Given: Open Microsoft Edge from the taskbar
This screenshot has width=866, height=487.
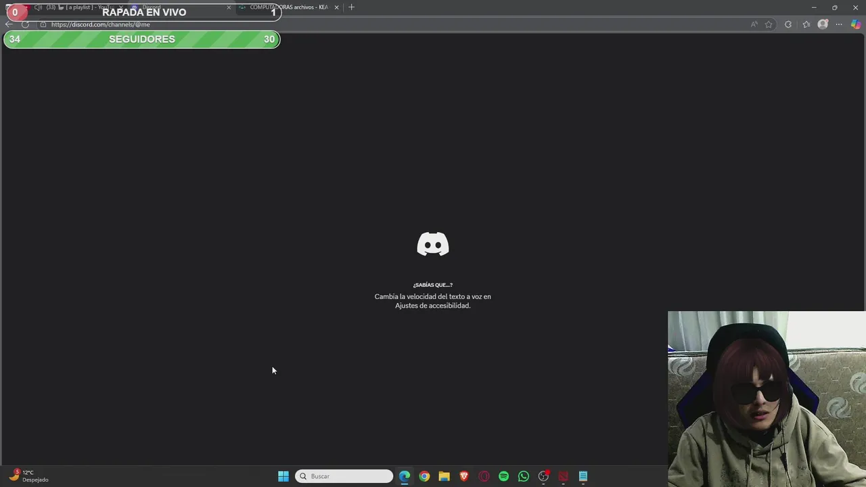Looking at the screenshot, I should (405, 476).
